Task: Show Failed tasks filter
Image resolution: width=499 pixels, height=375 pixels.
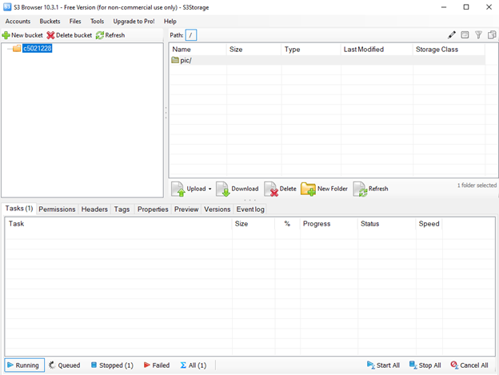Action: 157,365
